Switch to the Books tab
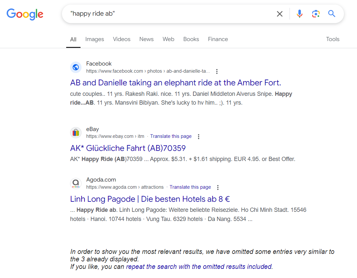 click(x=191, y=39)
